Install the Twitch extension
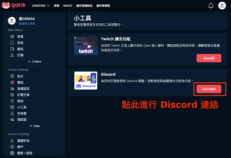Screen dimensions: 231x158 [209, 58]
